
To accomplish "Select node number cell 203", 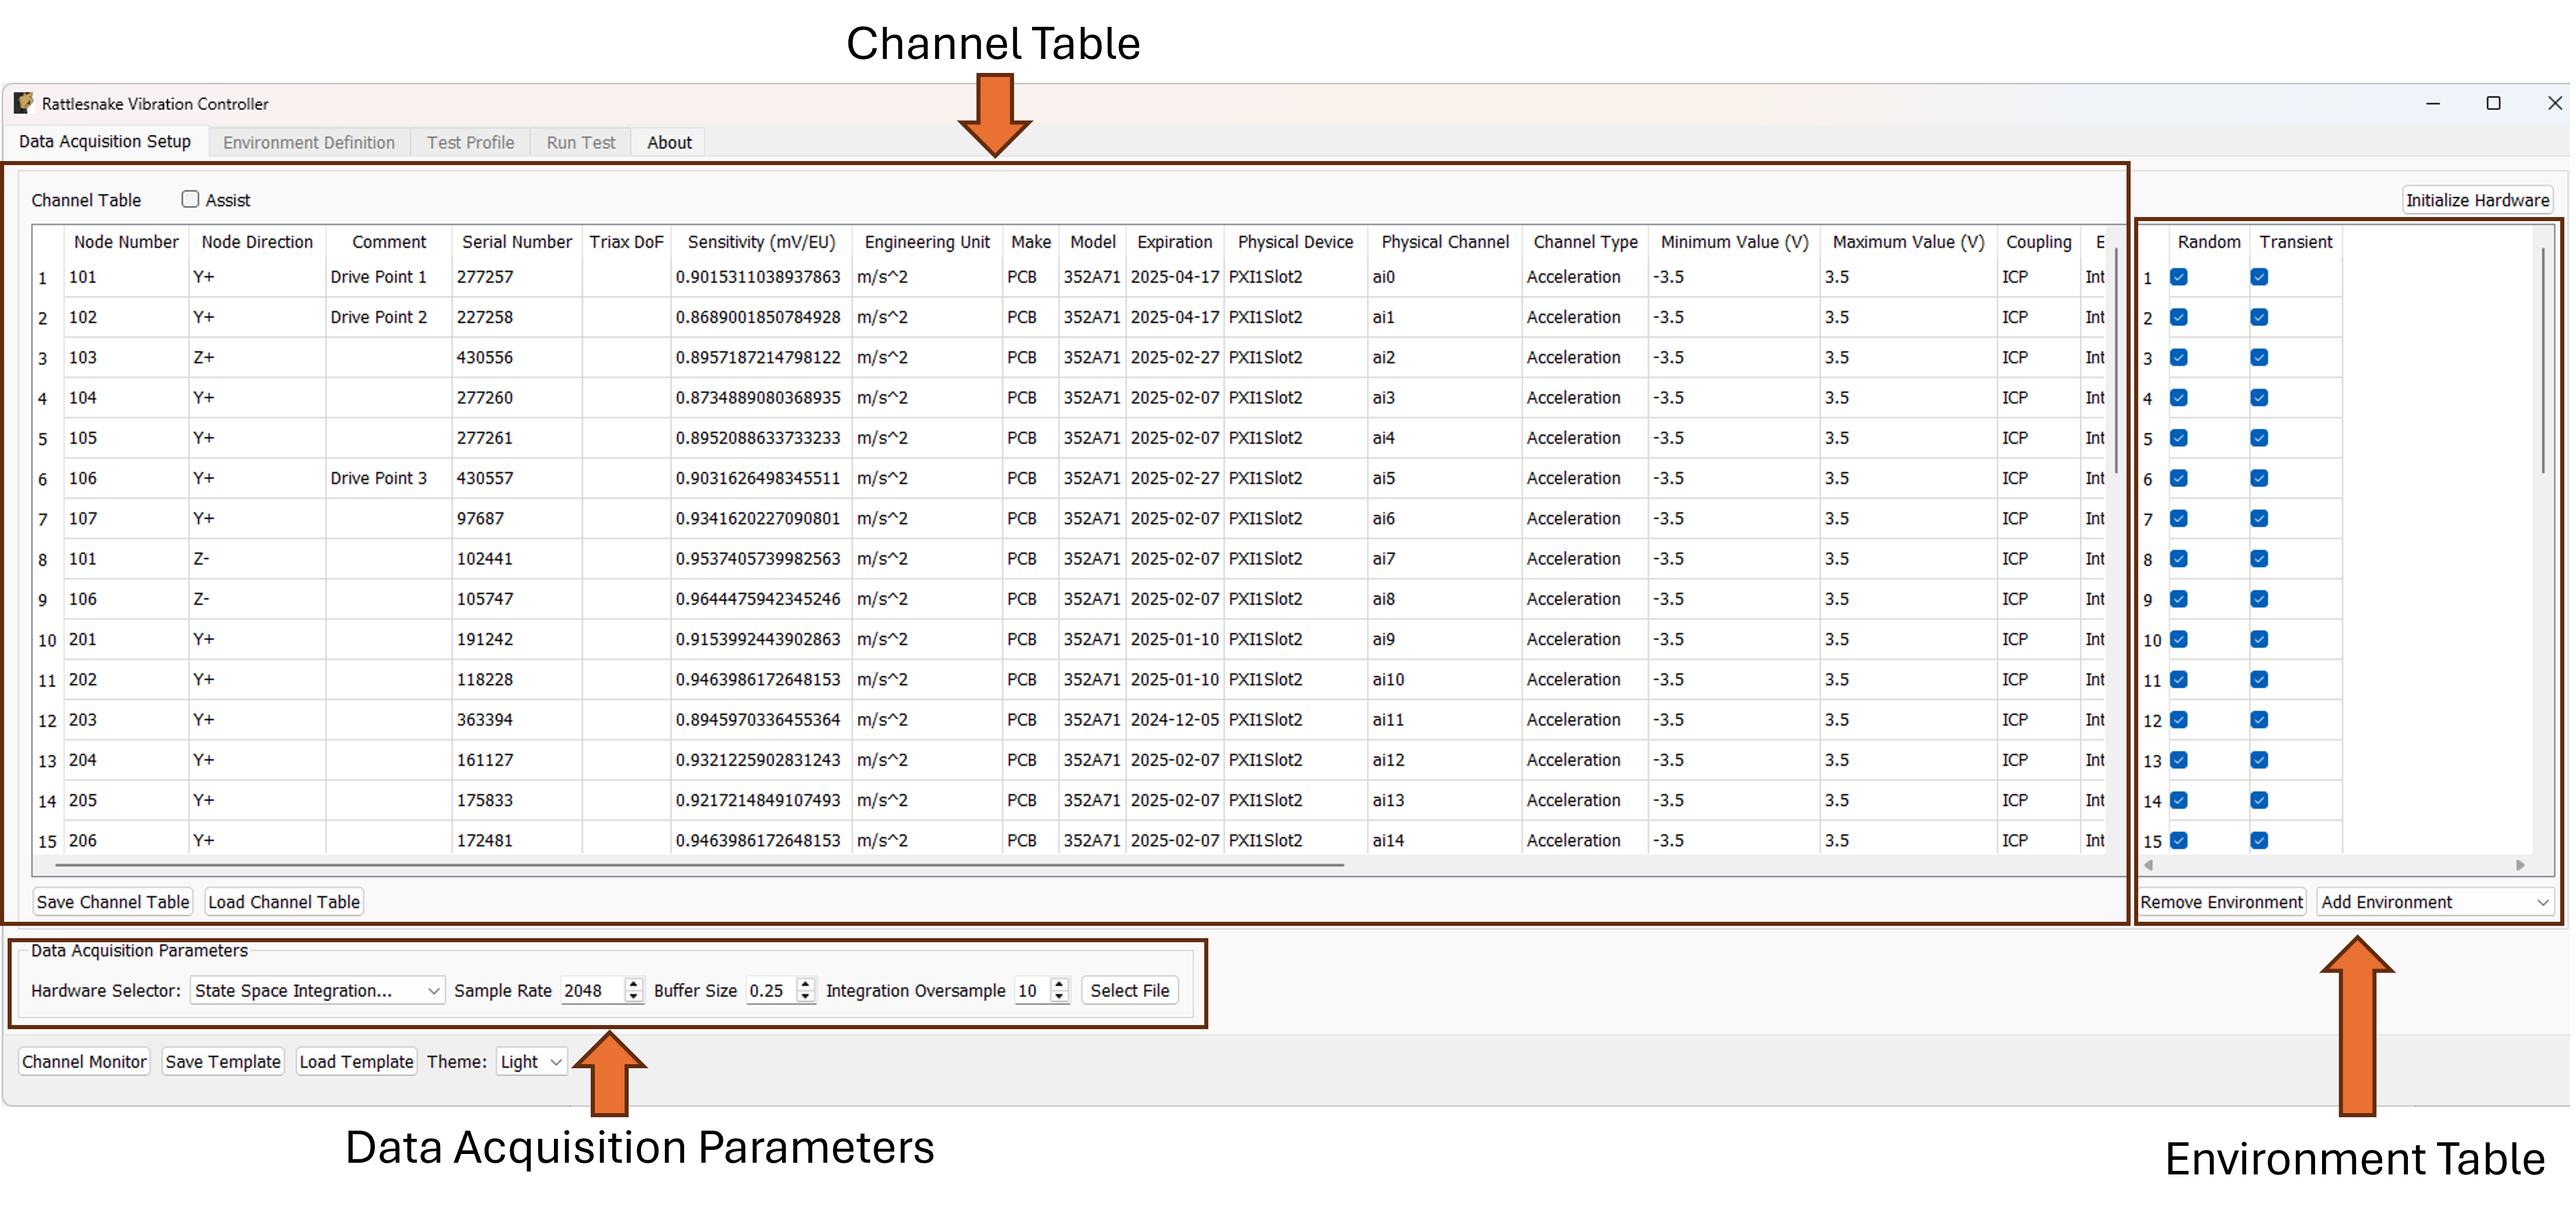I will coord(126,719).
